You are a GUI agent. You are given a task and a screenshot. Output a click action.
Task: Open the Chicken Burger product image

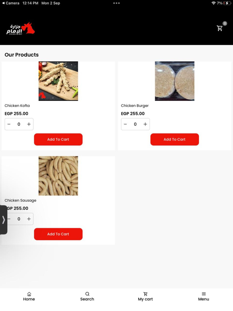coord(175,81)
